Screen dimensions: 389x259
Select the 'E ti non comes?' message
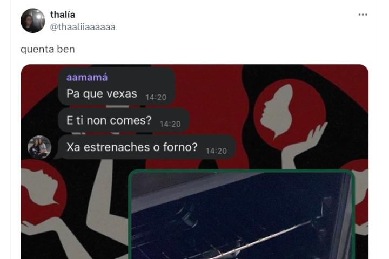point(124,121)
